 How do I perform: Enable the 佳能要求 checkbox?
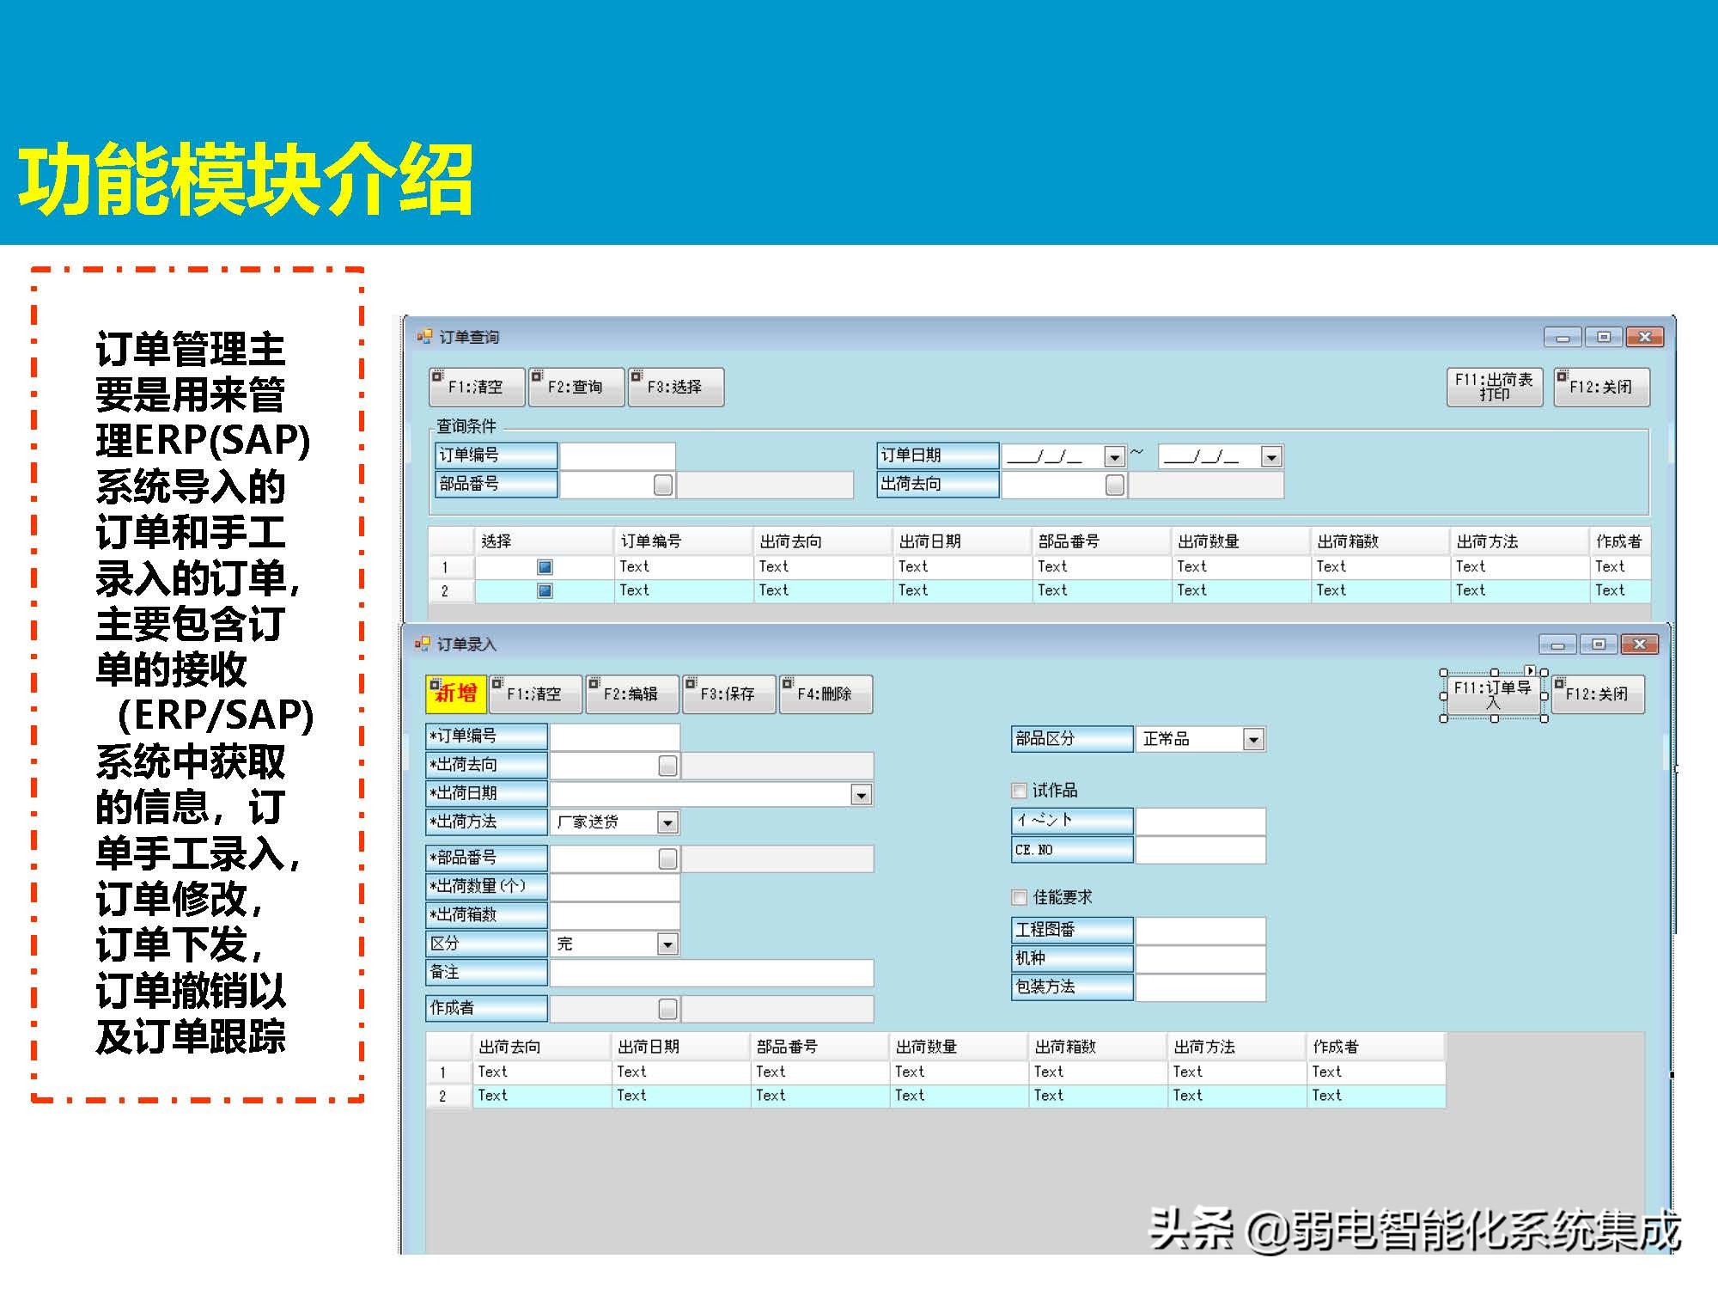click(x=1020, y=897)
